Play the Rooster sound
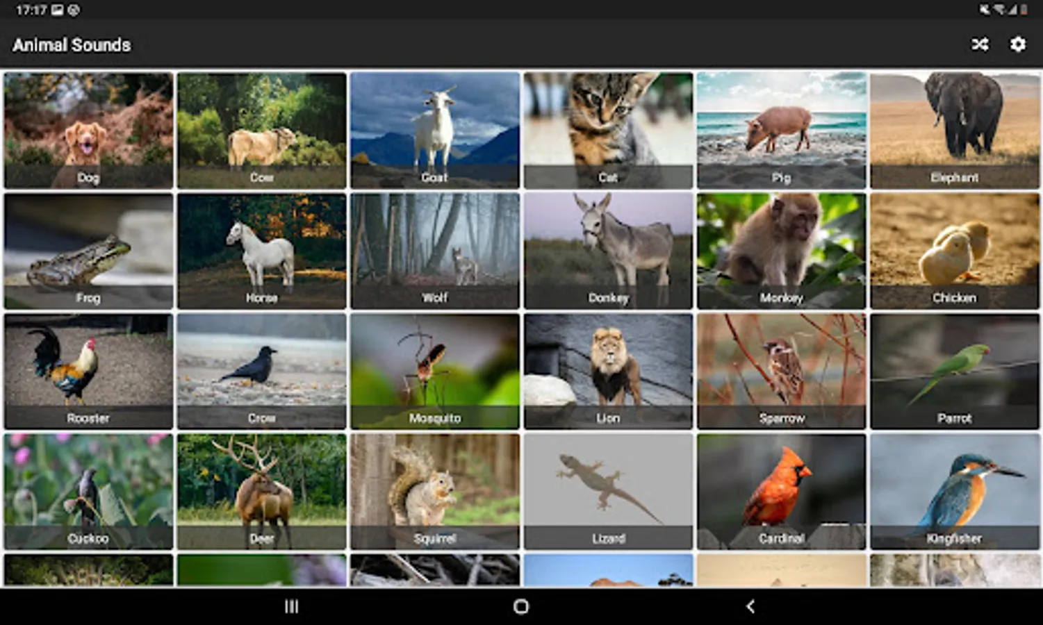This screenshot has height=625, width=1043. [88, 371]
